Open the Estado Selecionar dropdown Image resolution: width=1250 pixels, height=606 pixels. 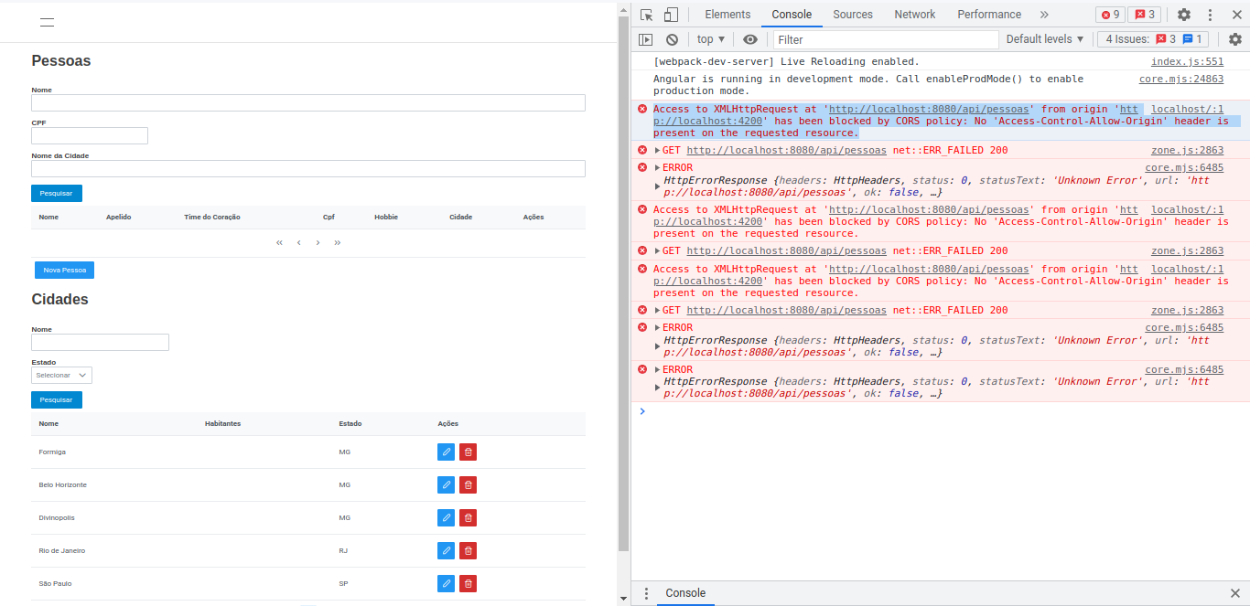pos(61,375)
